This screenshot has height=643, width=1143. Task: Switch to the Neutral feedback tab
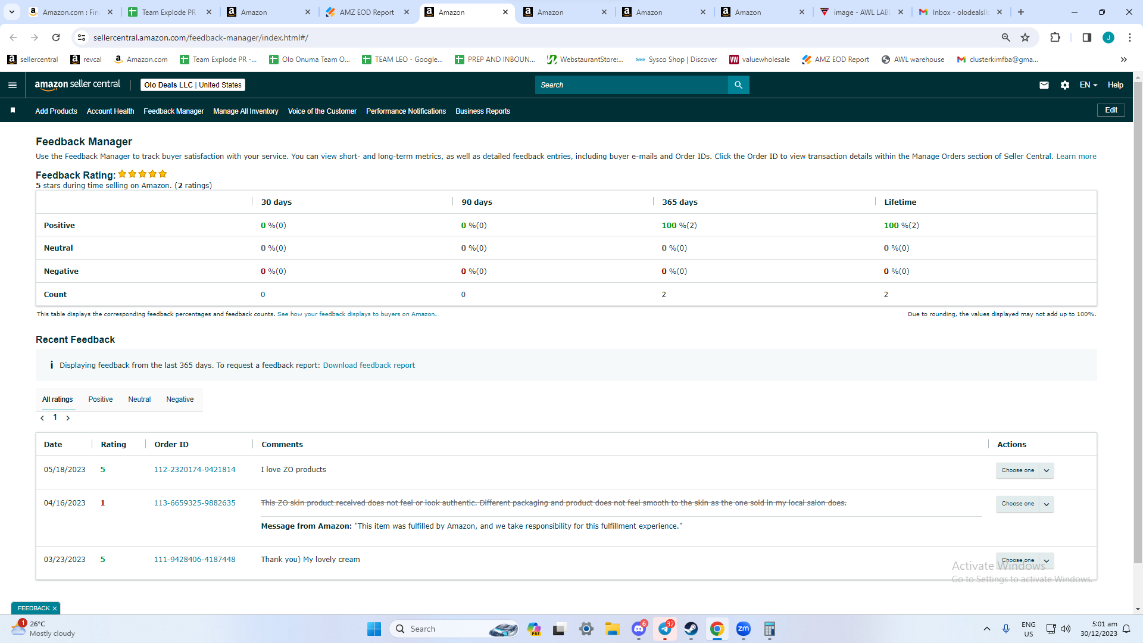tap(139, 399)
